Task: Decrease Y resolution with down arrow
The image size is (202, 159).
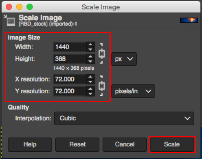Action: coord(90,94)
